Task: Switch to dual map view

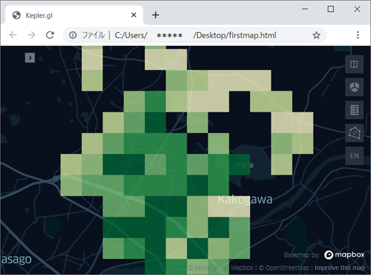Action: (x=354, y=64)
